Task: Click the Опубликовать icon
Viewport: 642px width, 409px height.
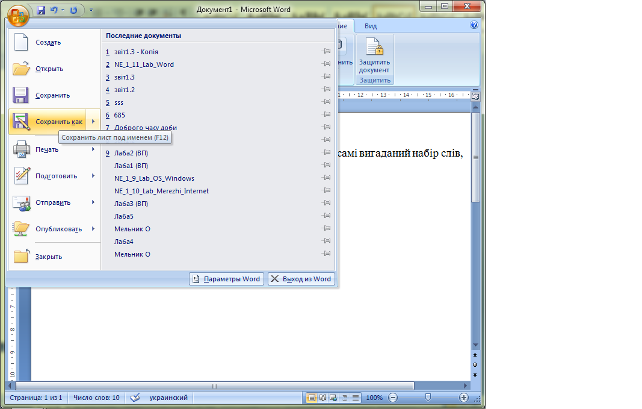Action: [21, 229]
